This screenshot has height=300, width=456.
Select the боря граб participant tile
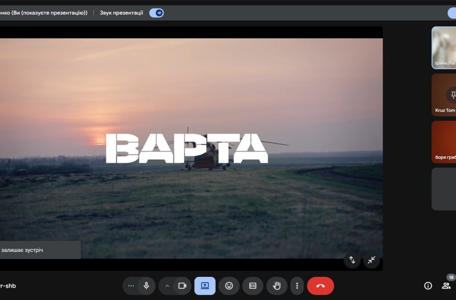click(x=444, y=142)
